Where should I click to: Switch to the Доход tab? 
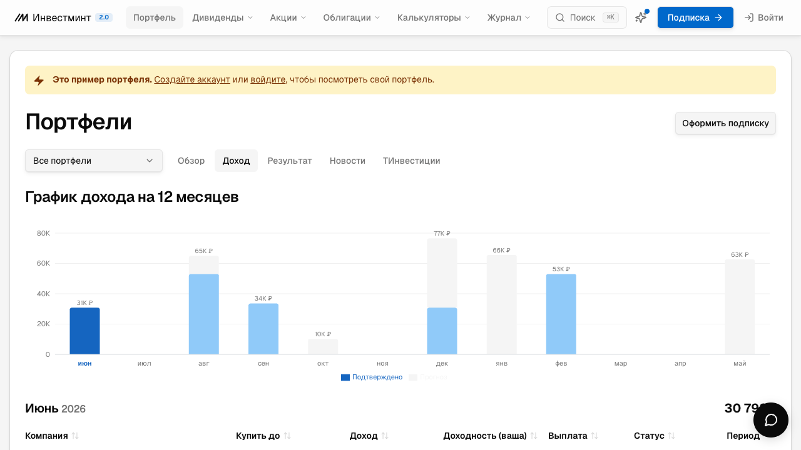tap(236, 161)
